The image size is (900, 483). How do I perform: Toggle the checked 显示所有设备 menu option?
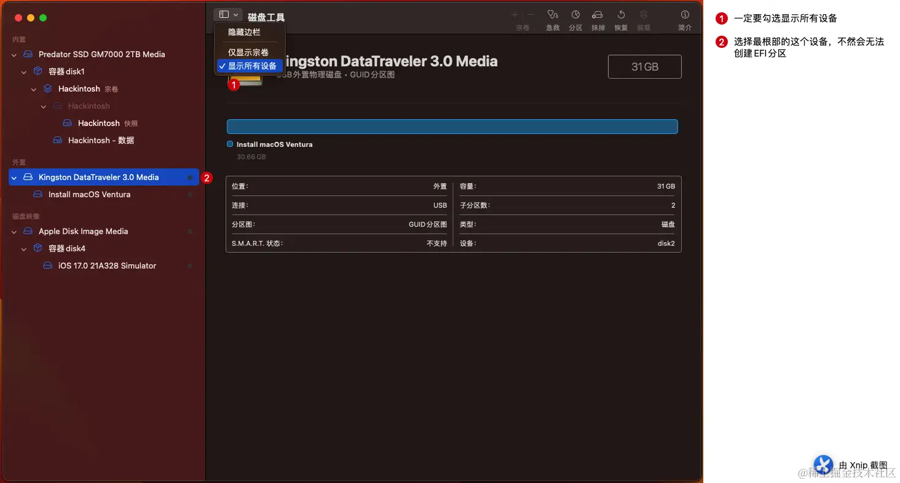(250, 66)
